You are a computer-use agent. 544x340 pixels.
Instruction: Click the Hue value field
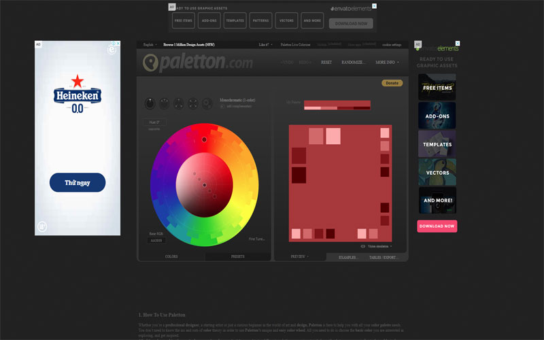(155, 122)
